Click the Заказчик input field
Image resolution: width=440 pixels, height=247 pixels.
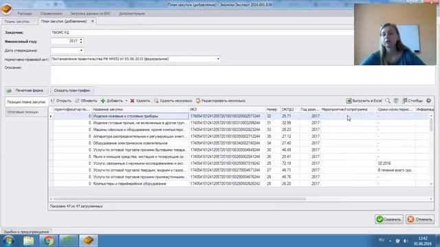(202, 32)
